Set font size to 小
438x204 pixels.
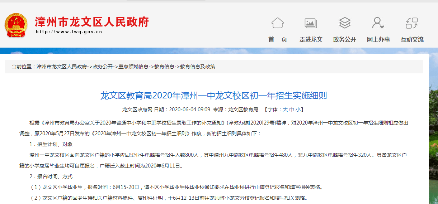(298, 110)
